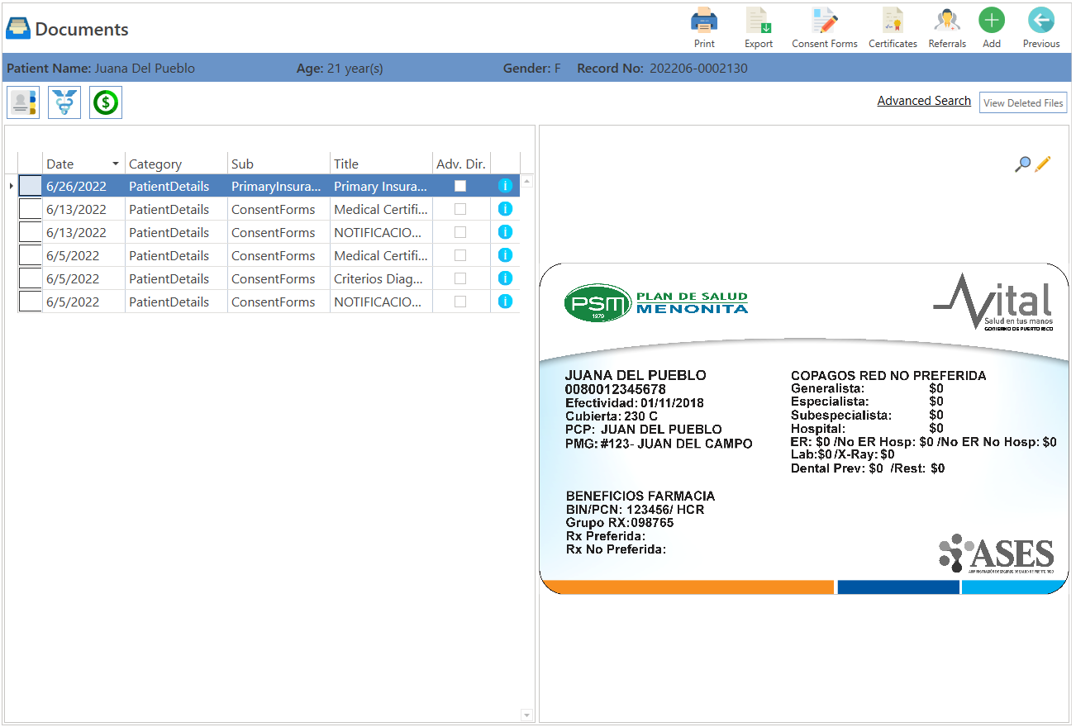The image size is (1076, 727).
Task: Tick the selection box left of Criterios Diag row
Action: point(31,278)
